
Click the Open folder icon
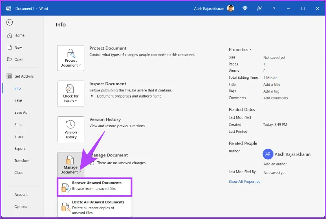[9, 59]
